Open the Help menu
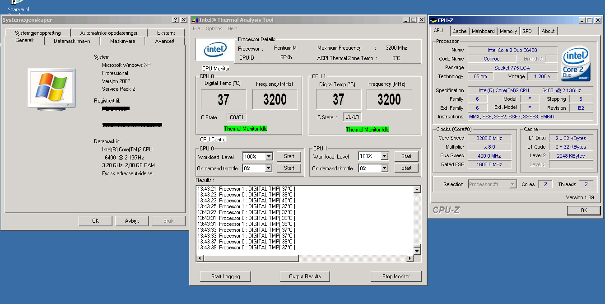 point(232,28)
